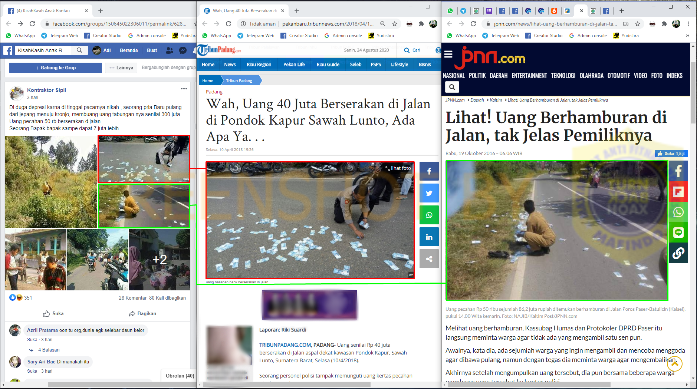The height and width of the screenshot is (389, 697).
Task: Open post options three-dot menu
Action: 184,89
